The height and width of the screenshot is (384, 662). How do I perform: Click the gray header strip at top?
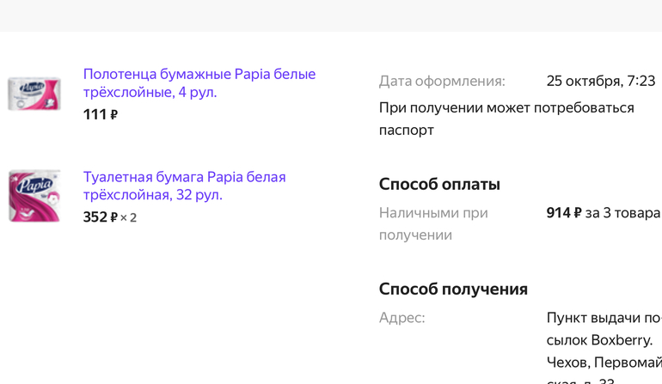click(331, 15)
